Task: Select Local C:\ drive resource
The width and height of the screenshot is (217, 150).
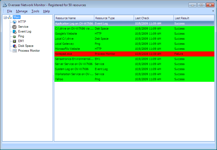Action: 134,39
